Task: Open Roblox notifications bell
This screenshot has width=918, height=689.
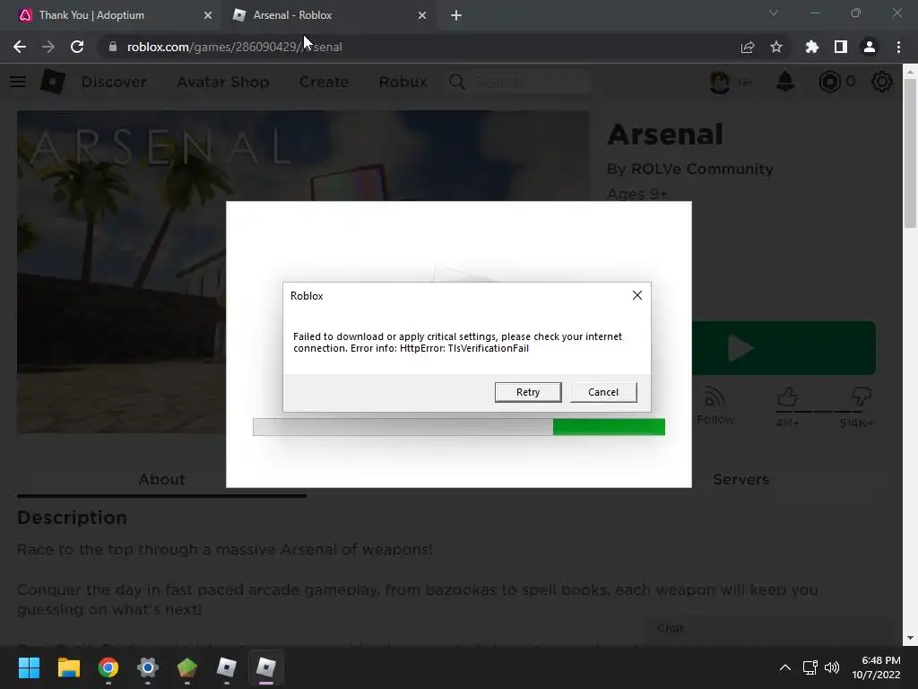Action: (785, 82)
